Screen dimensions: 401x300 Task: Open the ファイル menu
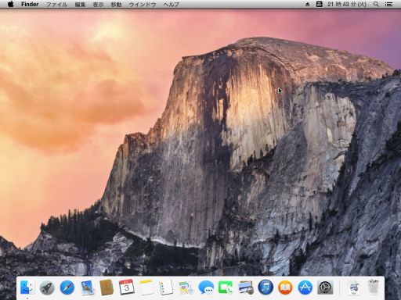[x=56, y=5]
